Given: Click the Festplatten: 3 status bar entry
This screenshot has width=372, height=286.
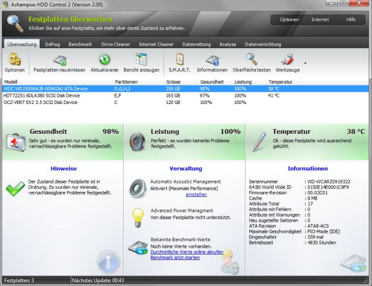Looking at the screenshot, I should point(19,280).
